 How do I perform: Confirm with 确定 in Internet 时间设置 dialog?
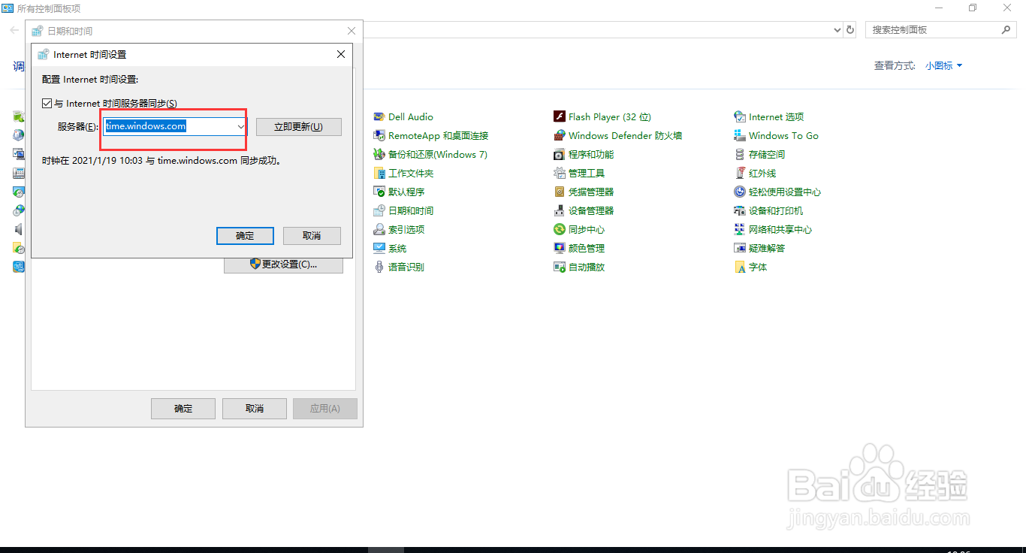(245, 236)
